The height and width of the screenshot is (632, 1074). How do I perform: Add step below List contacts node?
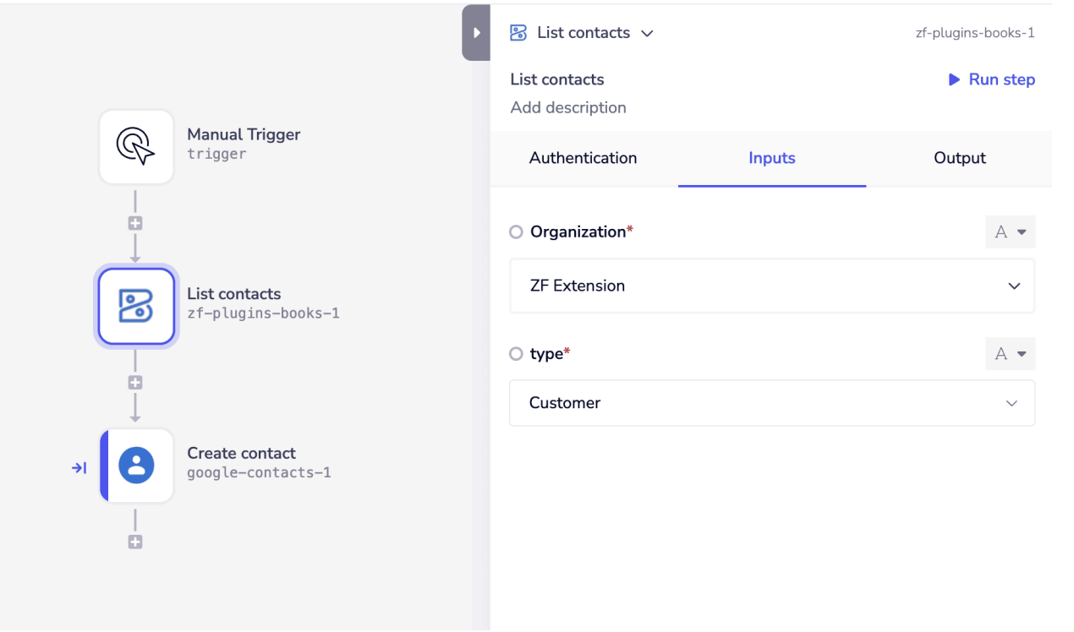coord(135,383)
